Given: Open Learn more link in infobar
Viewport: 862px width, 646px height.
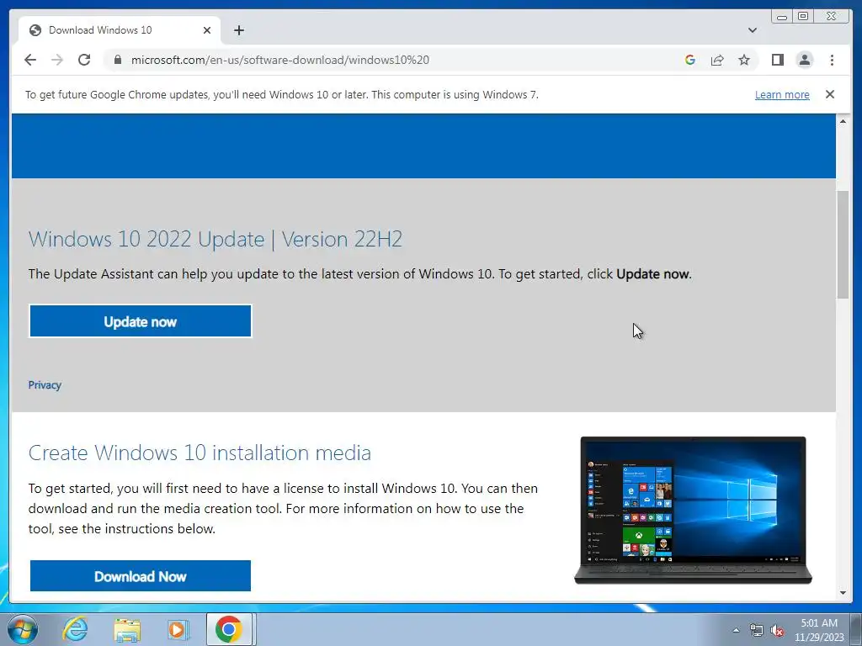Looking at the screenshot, I should click(782, 94).
